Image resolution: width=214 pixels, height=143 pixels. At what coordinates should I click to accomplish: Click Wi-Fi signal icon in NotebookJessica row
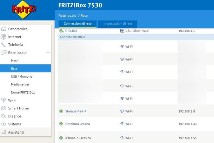(122, 124)
